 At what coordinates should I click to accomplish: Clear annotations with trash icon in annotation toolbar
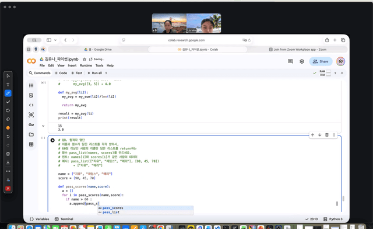click(8, 154)
